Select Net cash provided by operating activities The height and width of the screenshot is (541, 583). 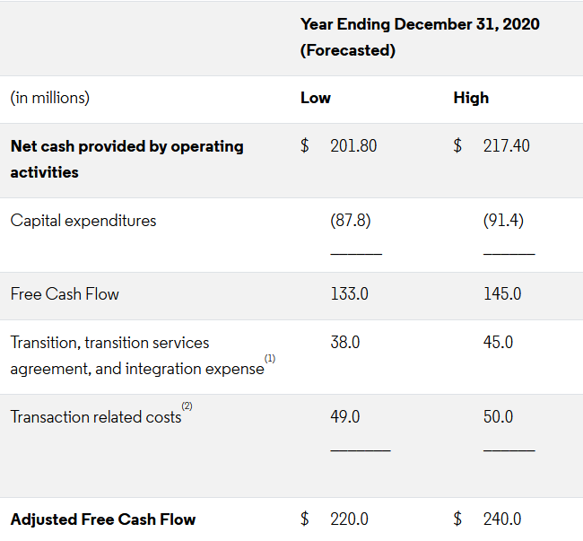coord(126,159)
